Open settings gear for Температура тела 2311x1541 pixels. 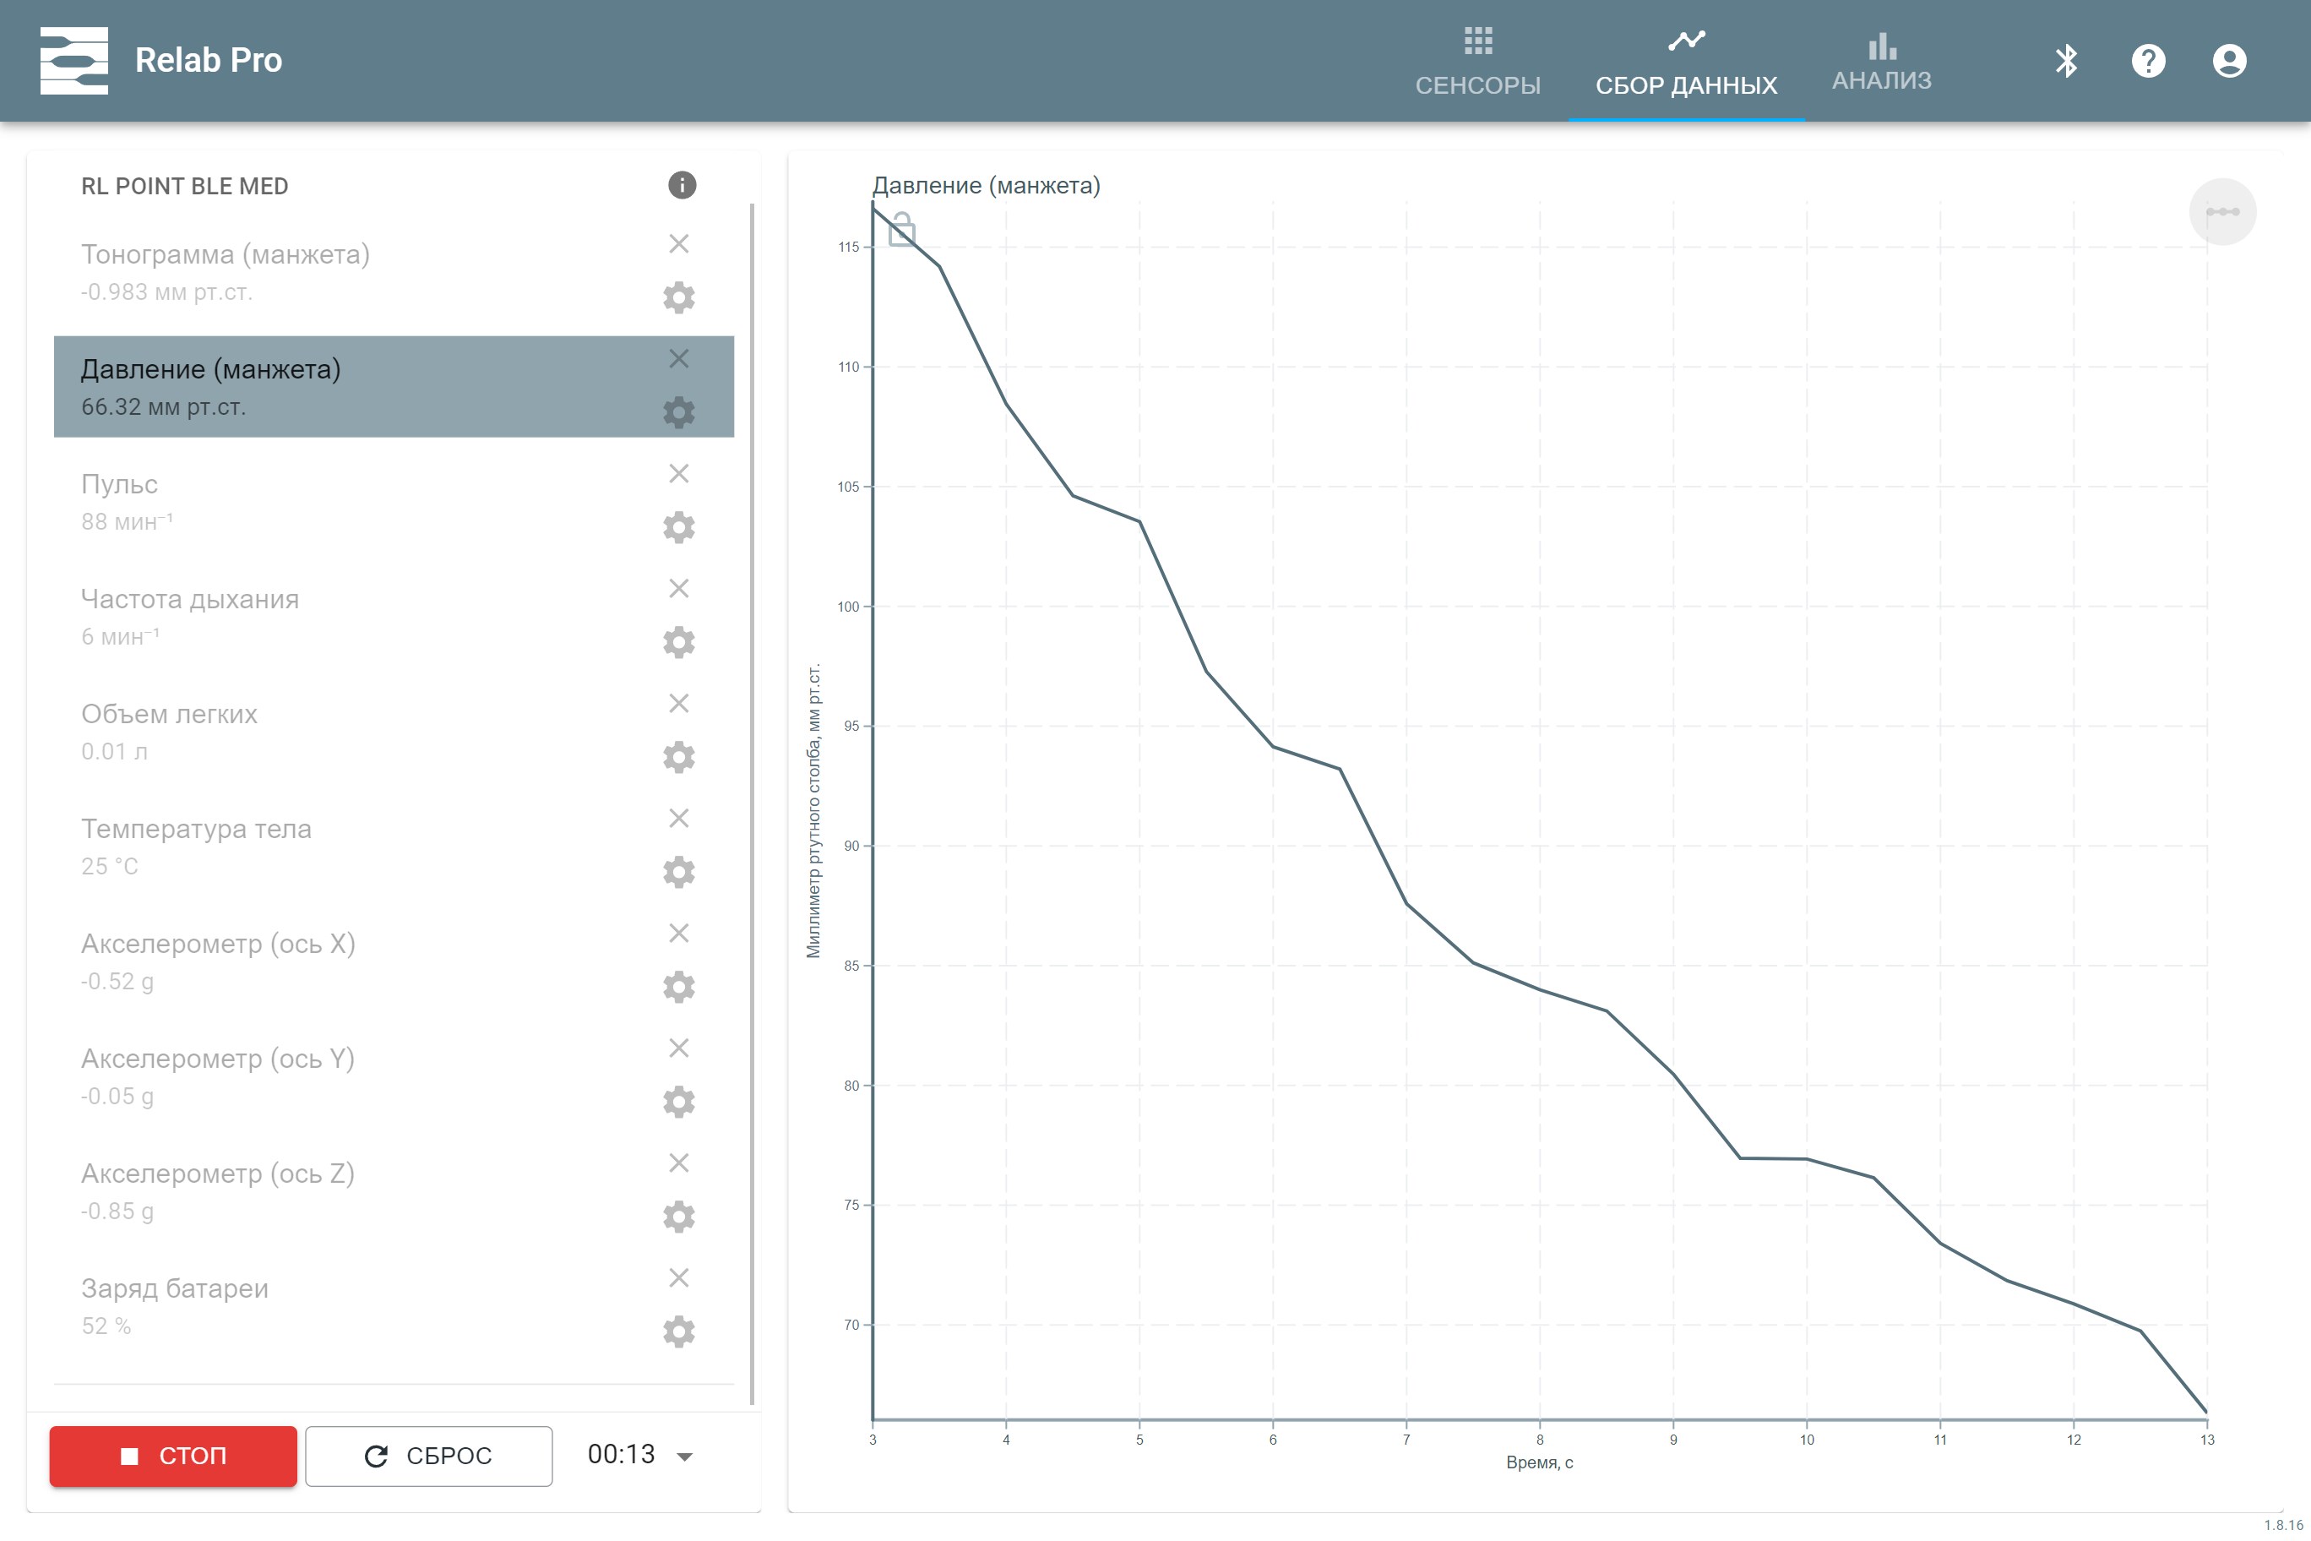tap(678, 873)
